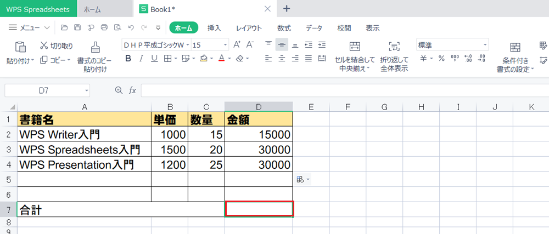Image resolution: width=549 pixels, height=234 pixels.
Task: Click the distributed alignment icon
Action: [x=322, y=58]
